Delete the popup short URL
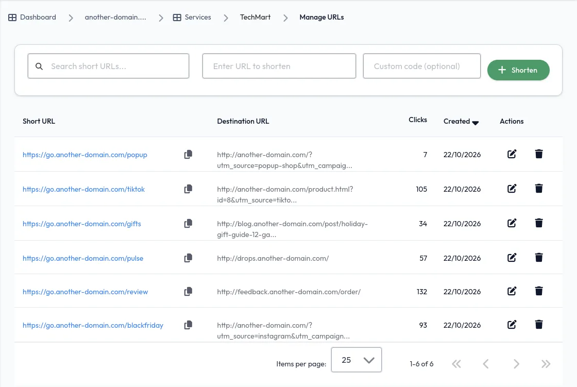 [539, 154]
